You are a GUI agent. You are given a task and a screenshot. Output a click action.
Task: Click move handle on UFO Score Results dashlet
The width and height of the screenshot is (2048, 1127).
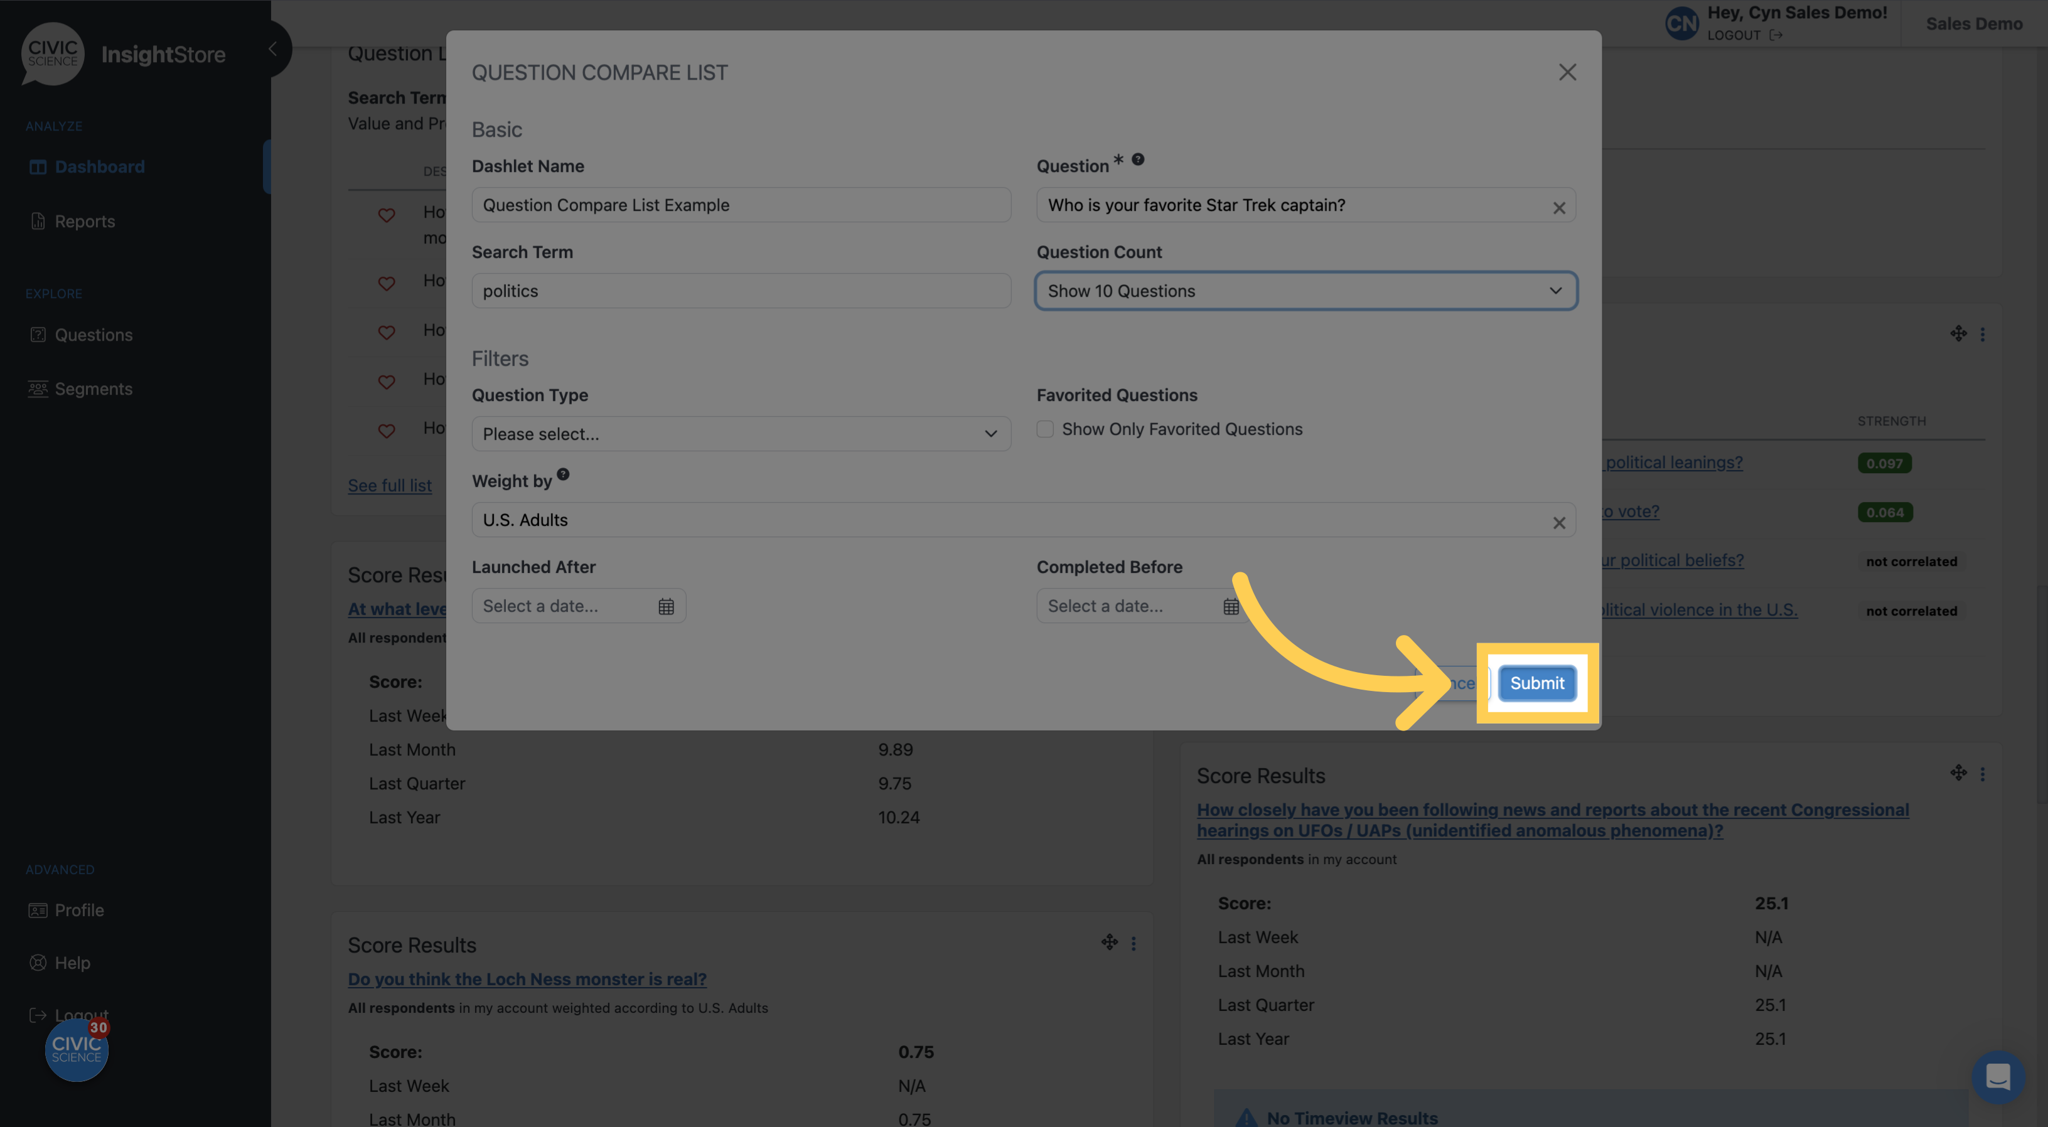click(x=1958, y=772)
